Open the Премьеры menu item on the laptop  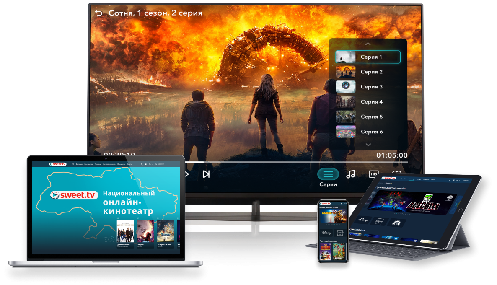[x=88, y=164]
